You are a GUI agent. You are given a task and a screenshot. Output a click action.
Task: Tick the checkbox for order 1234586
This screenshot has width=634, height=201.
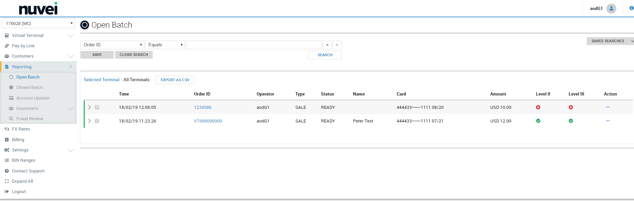click(x=97, y=107)
